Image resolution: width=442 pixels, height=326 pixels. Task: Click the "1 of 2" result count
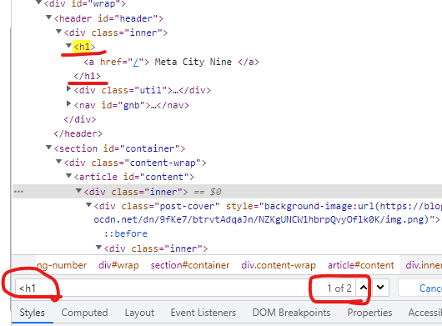click(x=339, y=288)
